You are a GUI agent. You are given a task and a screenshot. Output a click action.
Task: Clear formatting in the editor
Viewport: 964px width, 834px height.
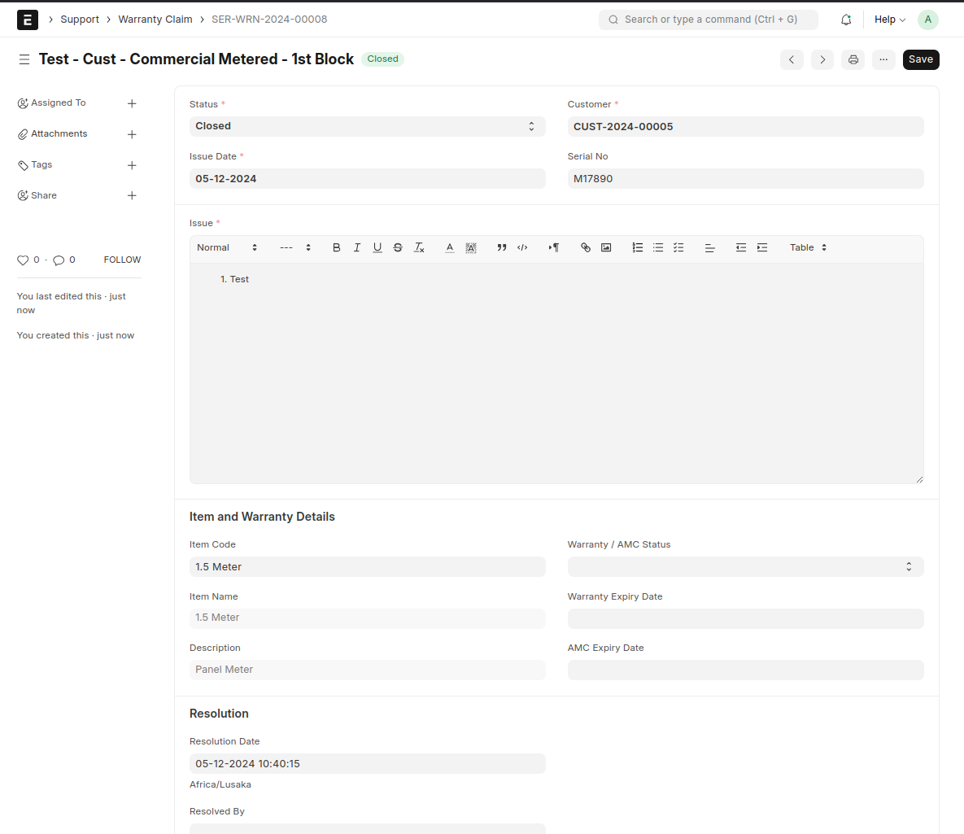pyautogui.click(x=419, y=247)
